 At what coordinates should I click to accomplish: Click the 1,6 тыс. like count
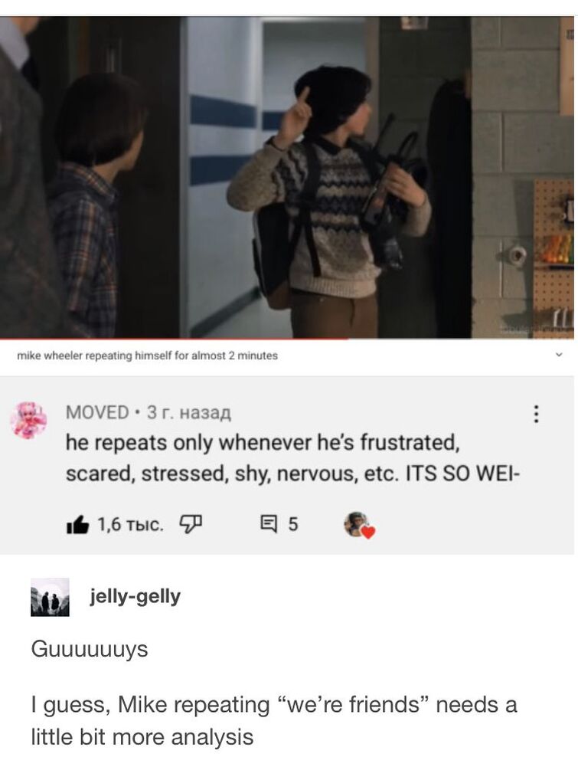point(130,524)
